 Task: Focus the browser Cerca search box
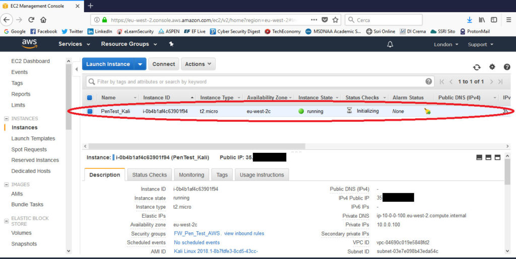[383, 20]
